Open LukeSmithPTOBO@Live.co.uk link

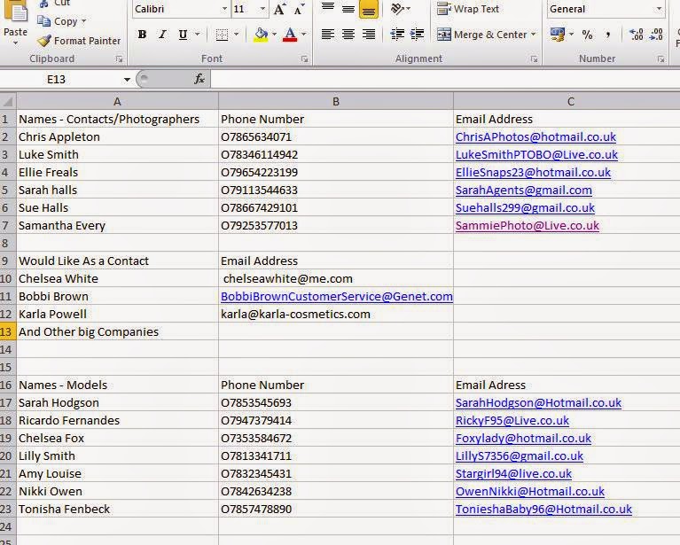pos(536,155)
